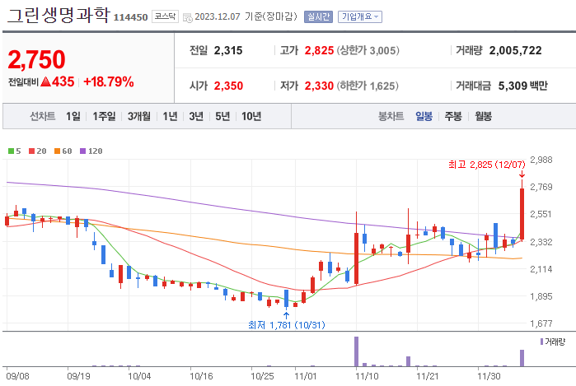Select the 1년 line chart tab
The image size is (576, 386).
(170, 116)
